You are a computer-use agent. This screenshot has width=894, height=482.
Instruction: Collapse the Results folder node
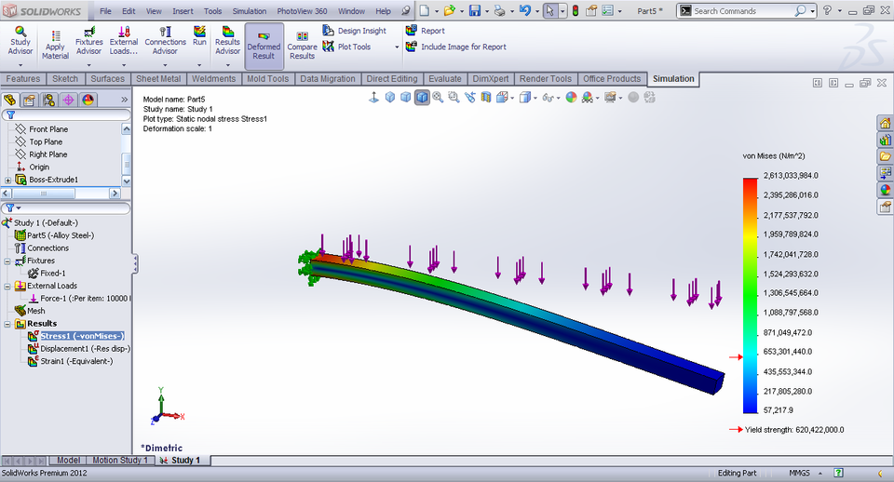pos(7,324)
